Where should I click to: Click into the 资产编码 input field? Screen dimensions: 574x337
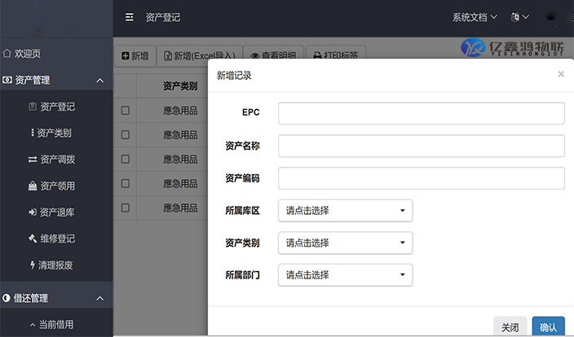click(422, 178)
